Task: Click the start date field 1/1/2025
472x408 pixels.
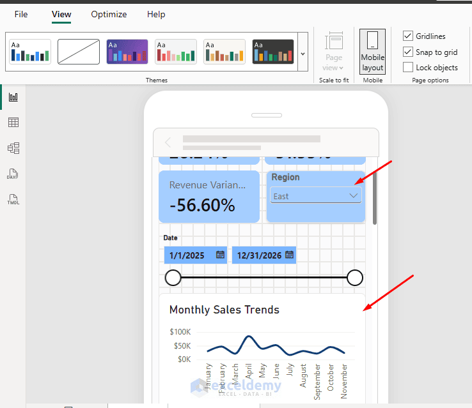Action: [195, 255]
